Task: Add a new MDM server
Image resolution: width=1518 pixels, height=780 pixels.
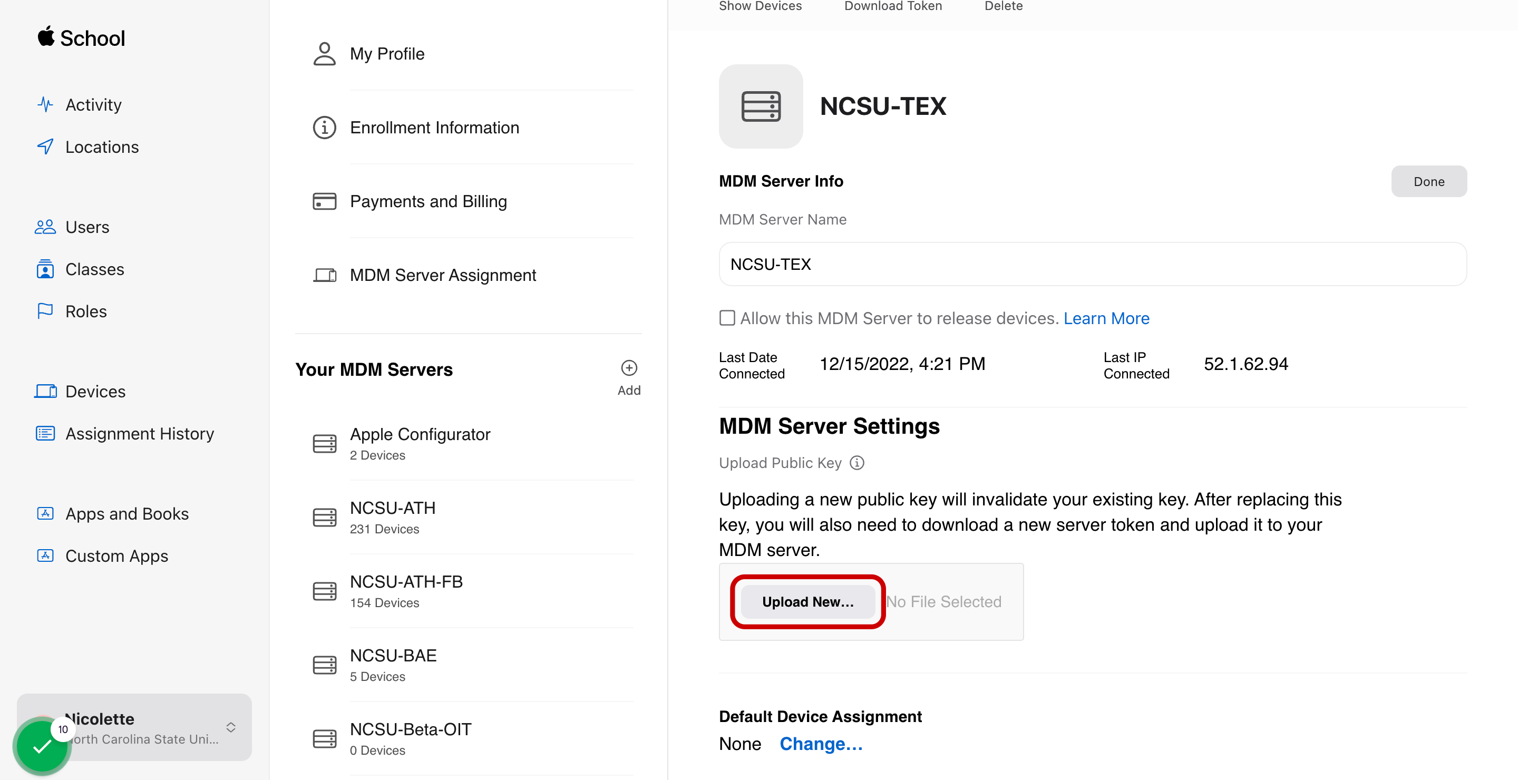Action: 629,377
